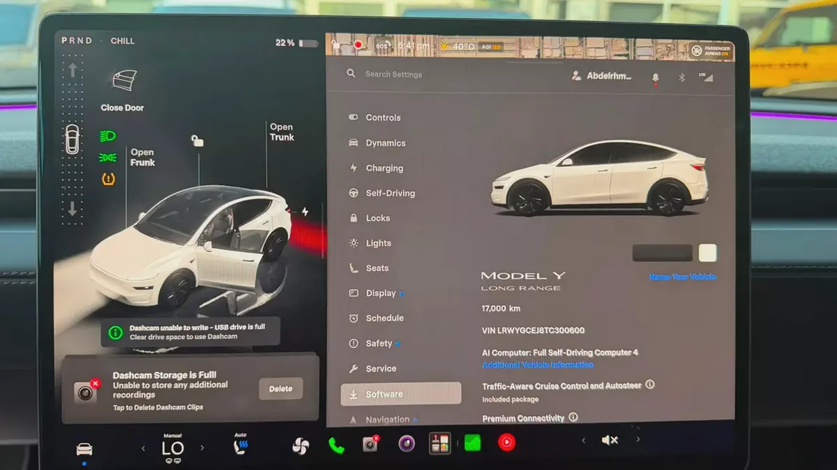This screenshot has width=837, height=470.
Task: Toggle Auto seat heater icon
Action: 240,445
